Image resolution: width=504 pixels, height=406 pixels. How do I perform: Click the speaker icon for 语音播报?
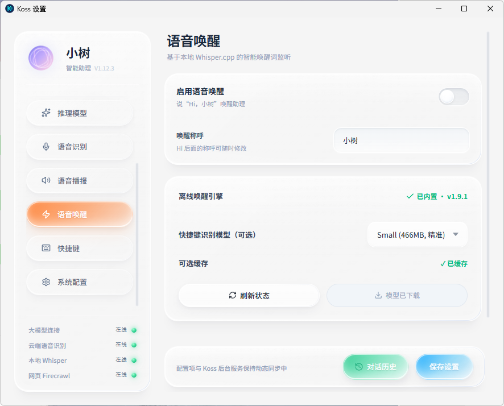pyautogui.click(x=46, y=180)
